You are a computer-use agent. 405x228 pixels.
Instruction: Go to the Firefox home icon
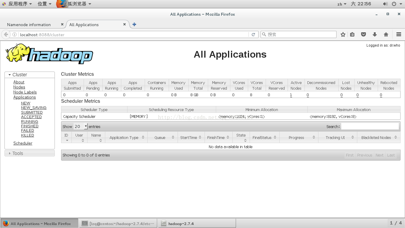tap(386, 34)
